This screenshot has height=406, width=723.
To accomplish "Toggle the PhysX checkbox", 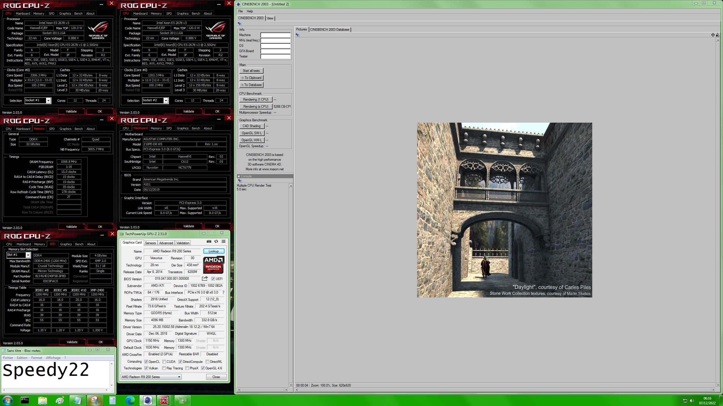I will pos(187,368).
